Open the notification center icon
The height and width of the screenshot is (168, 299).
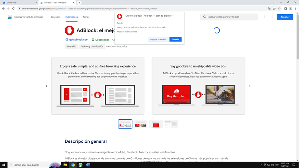click(294, 165)
